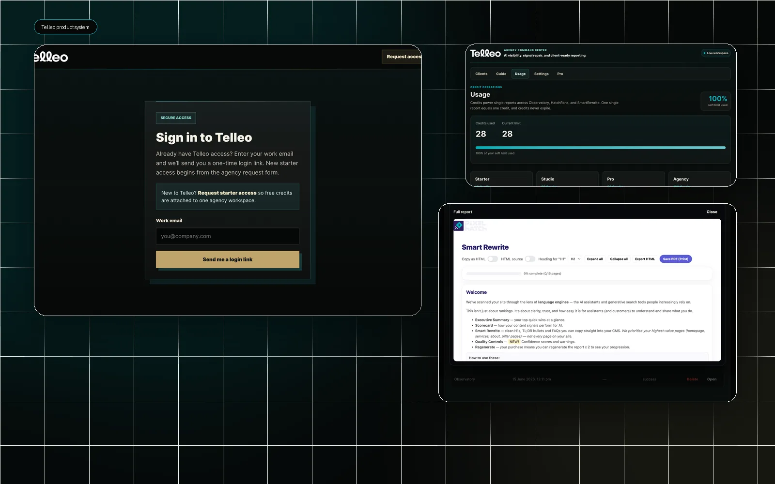Click the Smart Rewrite report heading
This screenshot has height=484, width=775.
tap(485, 247)
